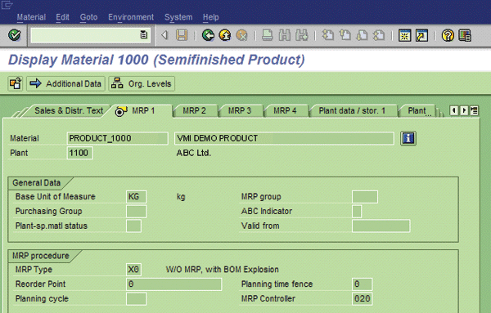
Task: Click the Create New Session icon
Action: (x=404, y=35)
